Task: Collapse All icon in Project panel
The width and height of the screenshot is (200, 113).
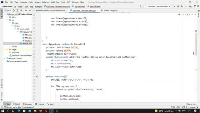Action: [x=21, y=10]
